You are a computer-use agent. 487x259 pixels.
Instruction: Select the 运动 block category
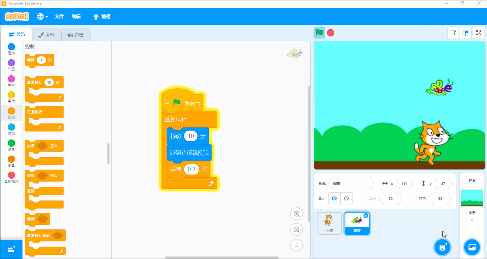pos(11,49)
